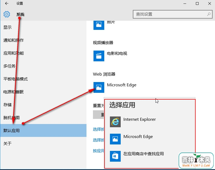This screenshot has width=215, height=170.
Task: Maximize the Settings window
Action: (x=197, y=3)
